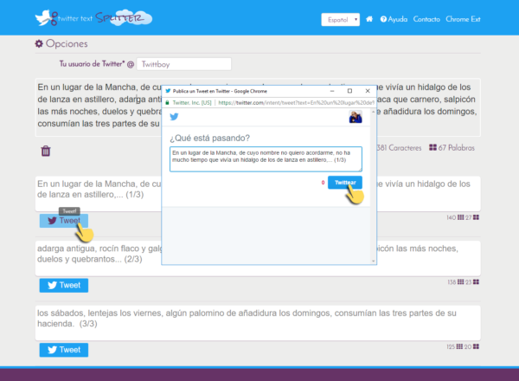Click the Ayuda question mark icon
The width and height of the screenshot is (519, 381).
[x=383, y=19]
